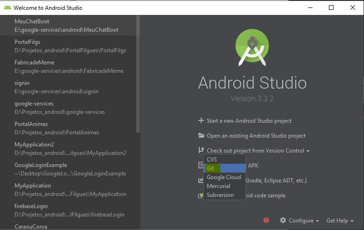The image size is (364, 230).
Task: Click the Version 3.3.2 text
Action: tap(252, 99)
